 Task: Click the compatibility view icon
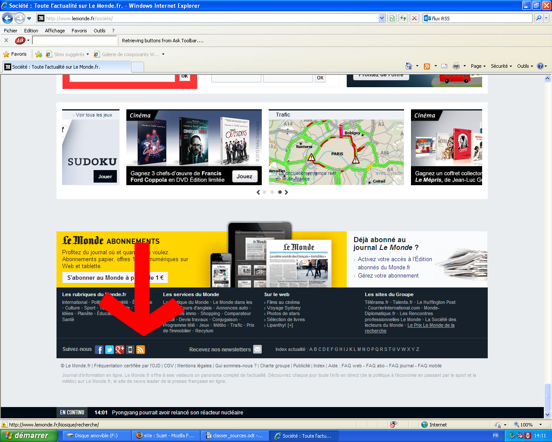[x=392, y=18]
